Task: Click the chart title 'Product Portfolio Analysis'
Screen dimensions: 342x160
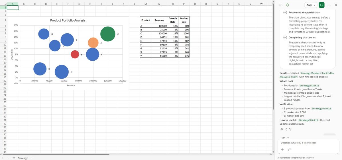Action: (68, 20)
